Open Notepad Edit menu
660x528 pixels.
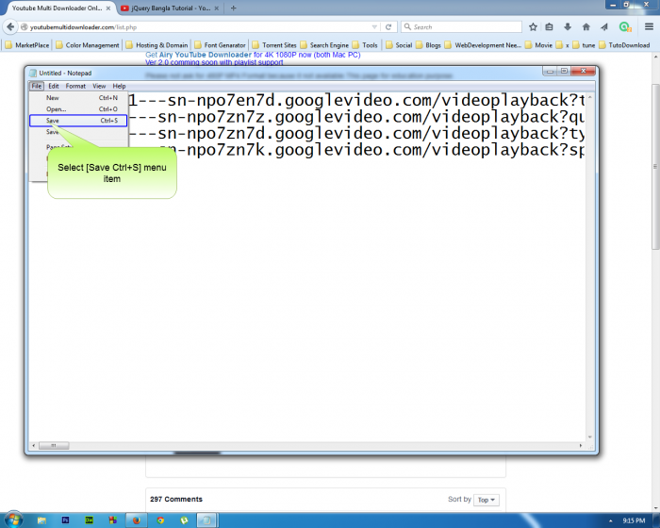(x=54, y=86)
